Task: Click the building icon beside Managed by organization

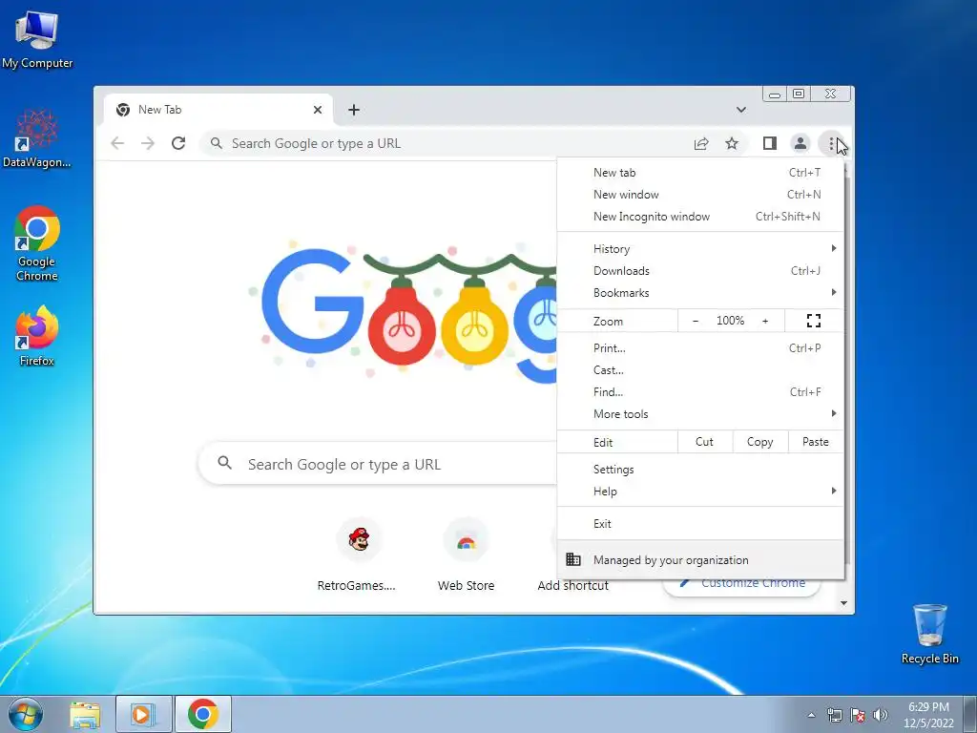Action: click(573, 559)
